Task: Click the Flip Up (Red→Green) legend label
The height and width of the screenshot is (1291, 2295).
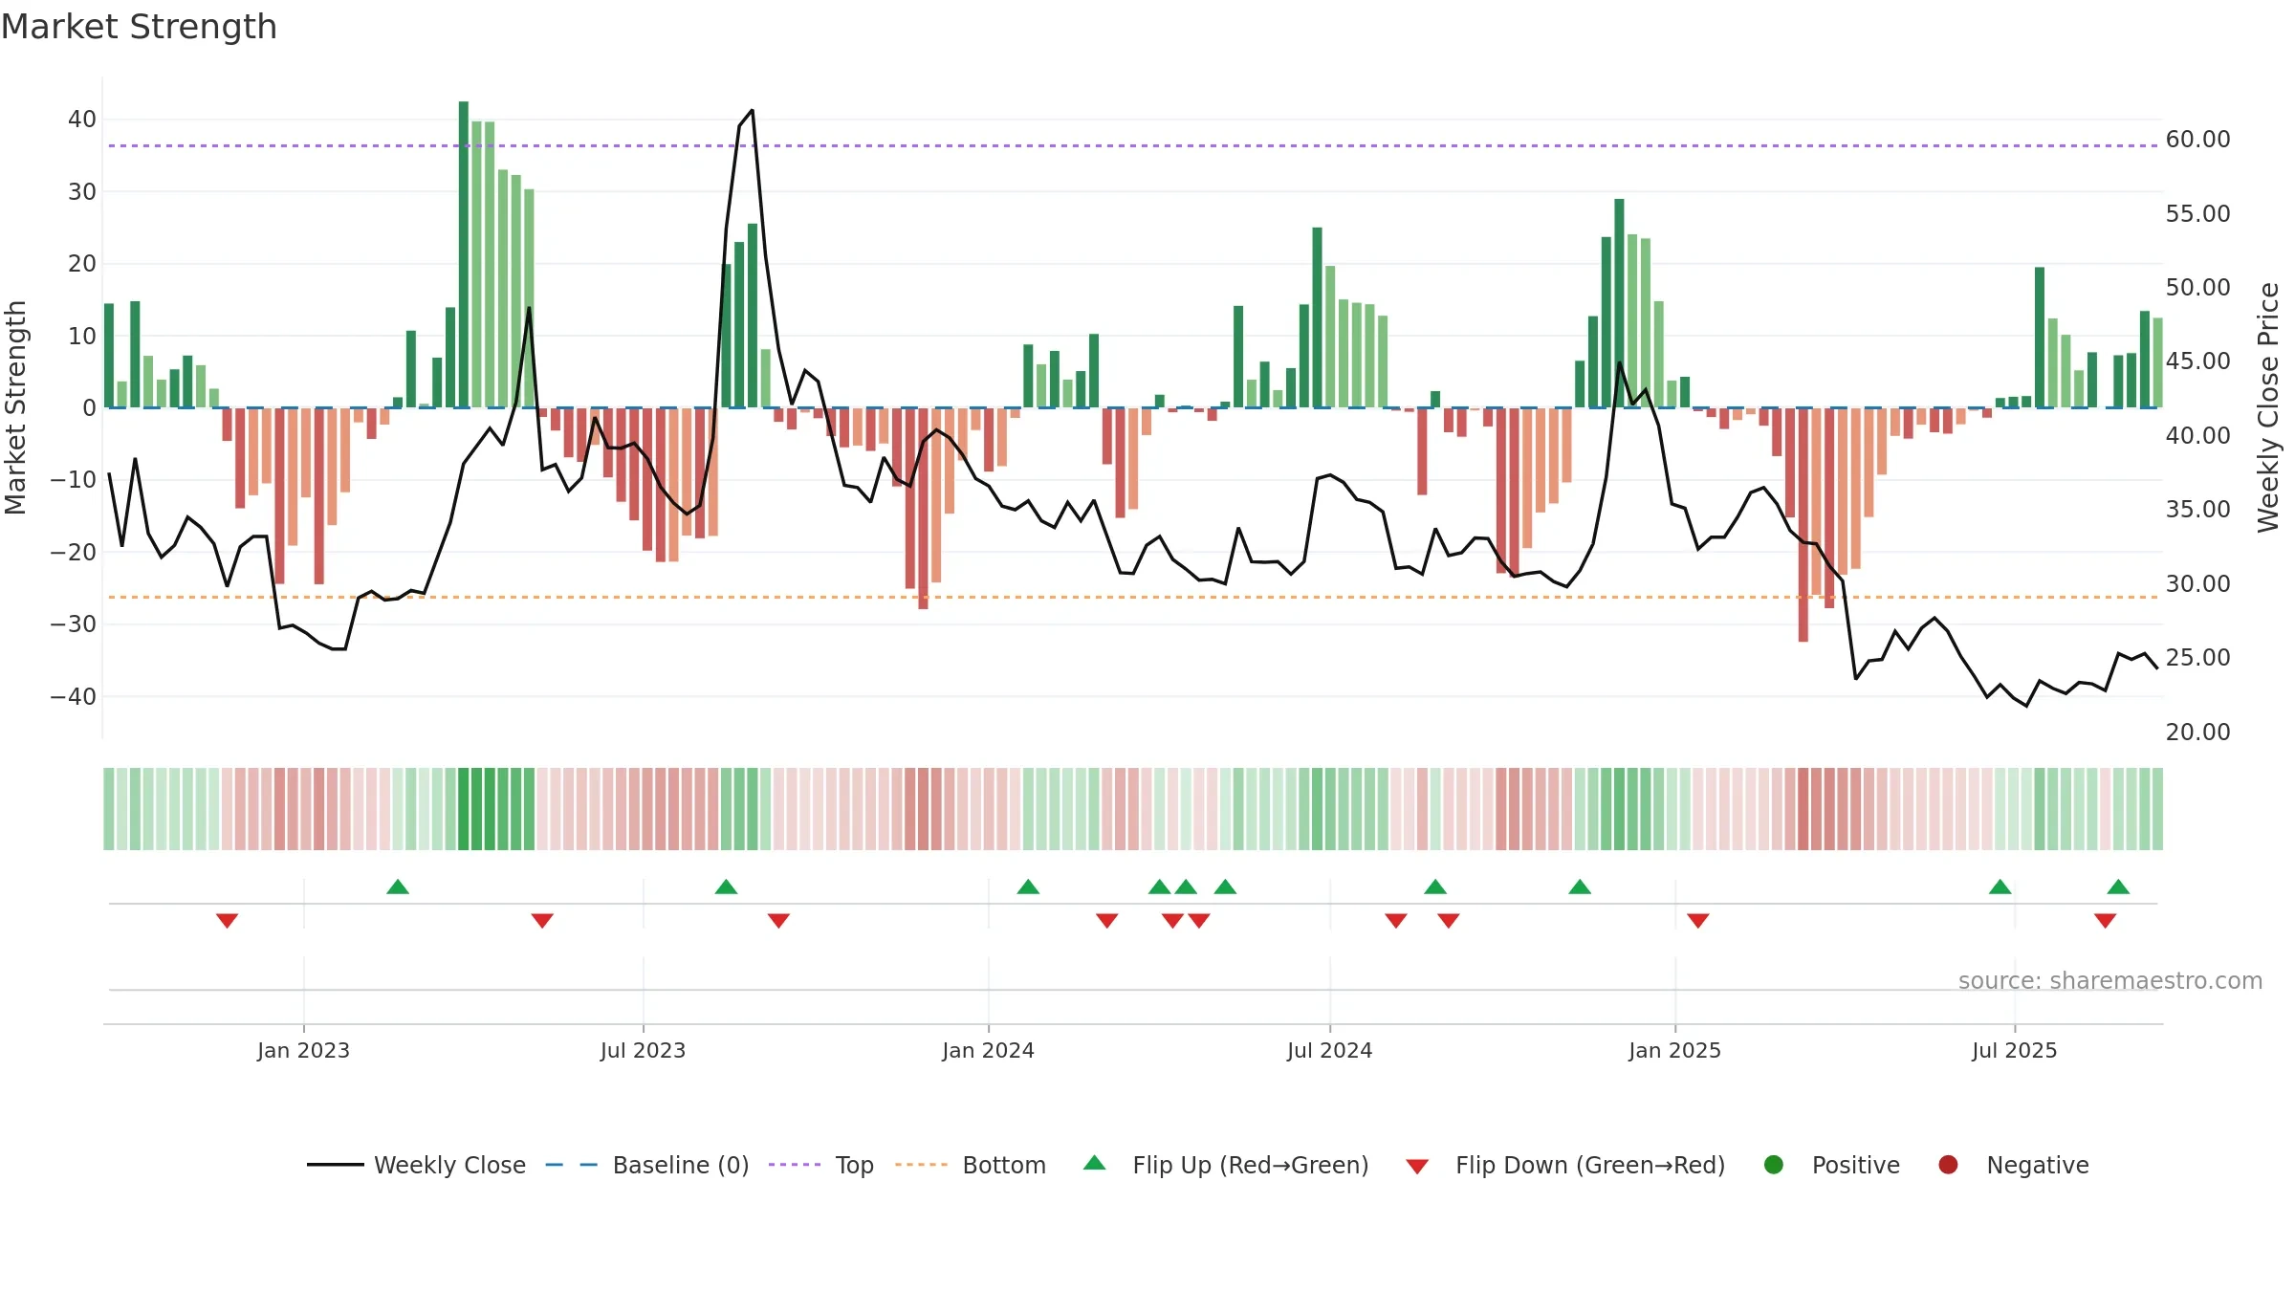Action: coord(1251,1165)
